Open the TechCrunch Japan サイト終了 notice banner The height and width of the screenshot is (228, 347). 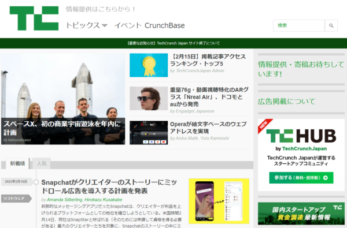173,43
